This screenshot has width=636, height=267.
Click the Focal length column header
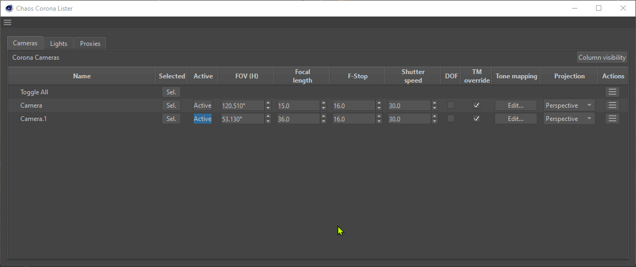pos(303,76)
